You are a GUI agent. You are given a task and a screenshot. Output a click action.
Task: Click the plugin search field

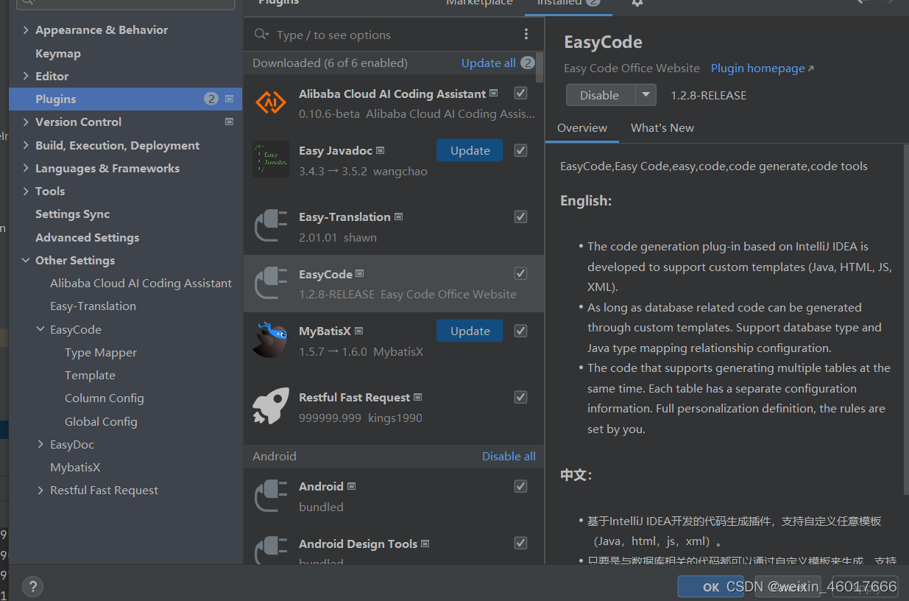368,34
